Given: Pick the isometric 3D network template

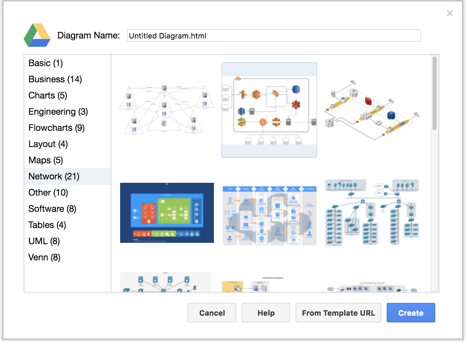Looking at the screenshot, I should pyautogui.click(x=372, y=110).
